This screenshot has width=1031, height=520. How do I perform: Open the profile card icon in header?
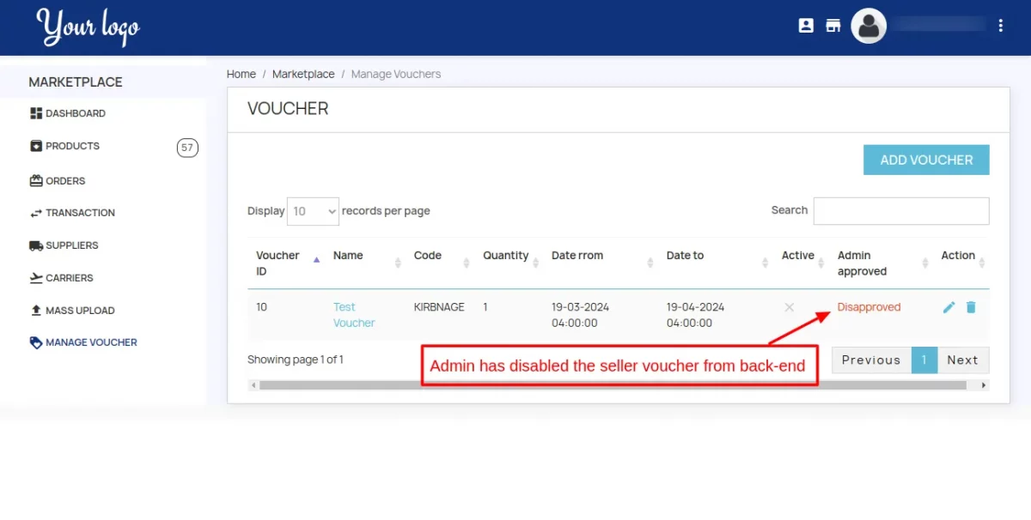(x=806, y=26)
